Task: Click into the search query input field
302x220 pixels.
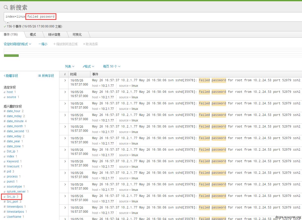Action: tap(151, 17)
